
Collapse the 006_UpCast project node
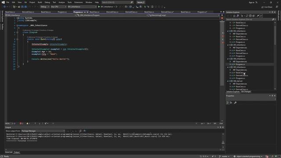click(228, 81)
